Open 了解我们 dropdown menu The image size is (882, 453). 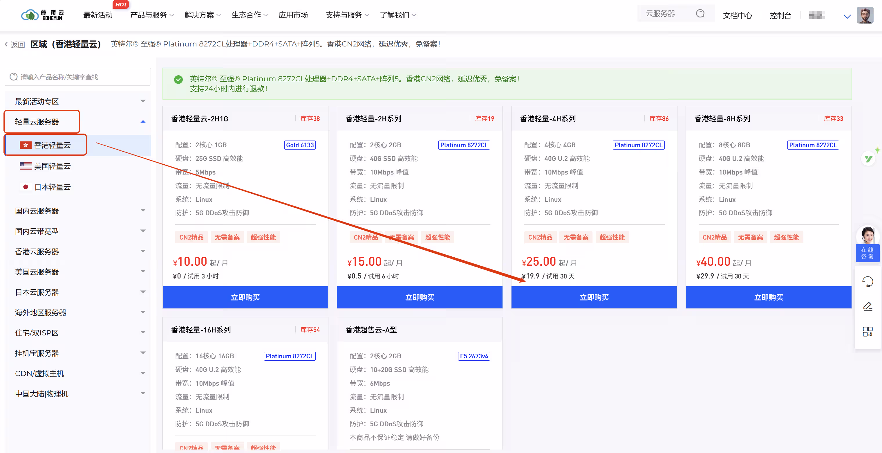(x=398, y=15)
